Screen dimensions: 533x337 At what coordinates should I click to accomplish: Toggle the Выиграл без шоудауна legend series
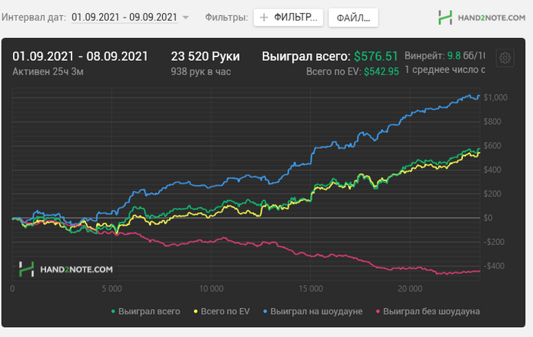point(428,312)
